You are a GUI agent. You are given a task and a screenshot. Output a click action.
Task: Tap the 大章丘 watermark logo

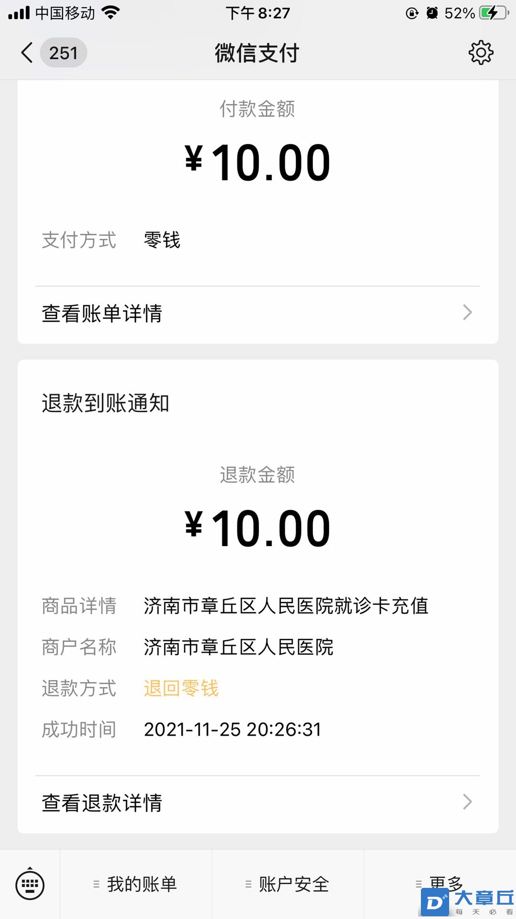(x=467, y=902)
